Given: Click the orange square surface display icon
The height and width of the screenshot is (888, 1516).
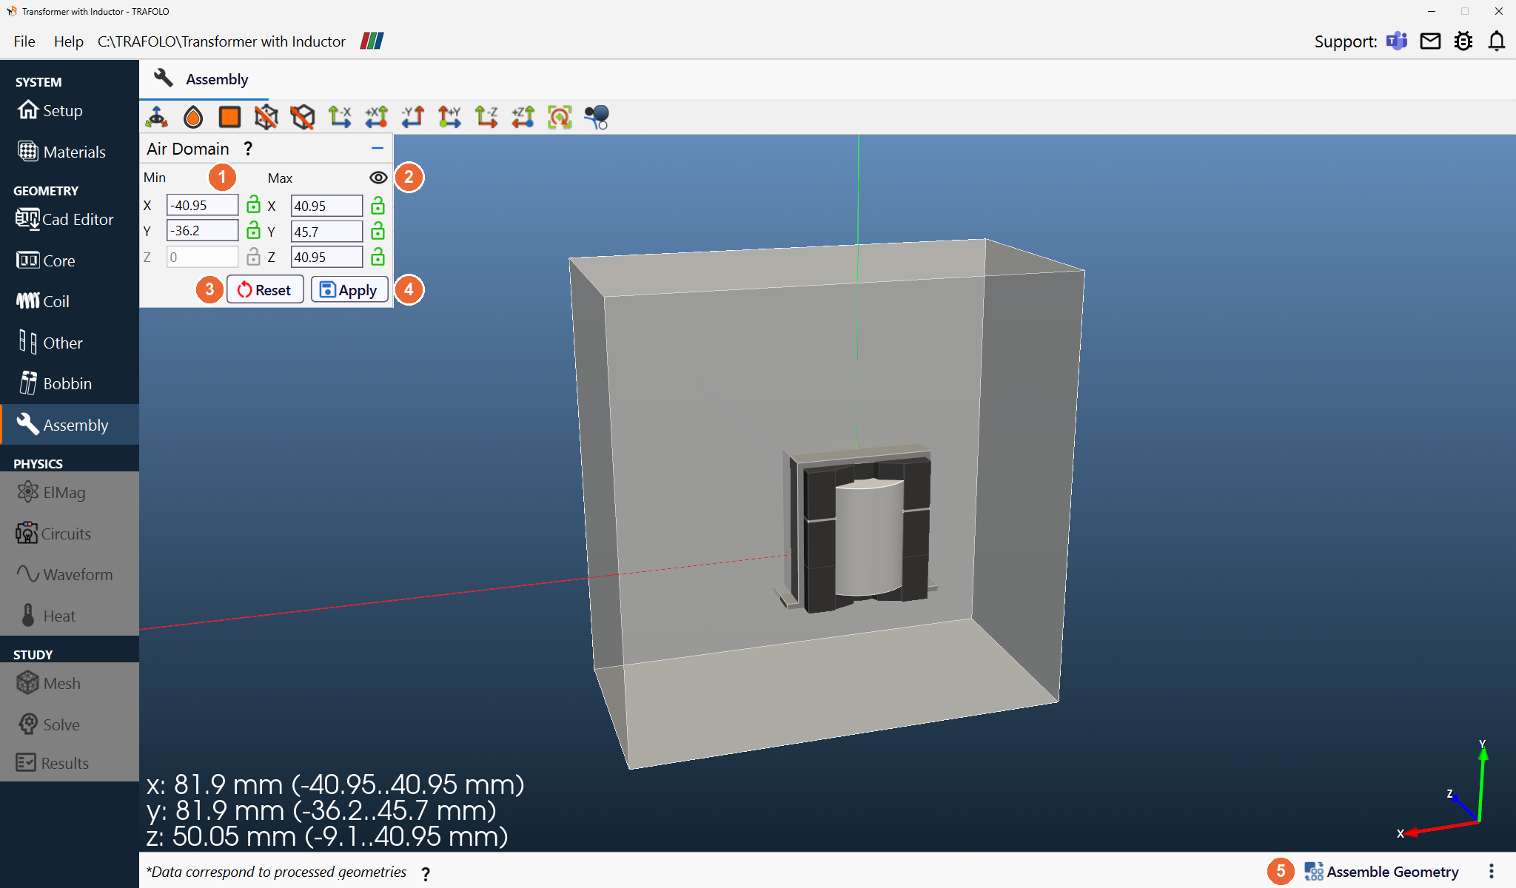Looking at the screenshot, I should click(229, 117).
